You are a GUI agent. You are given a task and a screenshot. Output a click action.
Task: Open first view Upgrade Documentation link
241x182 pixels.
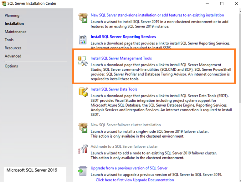(135, 180)
